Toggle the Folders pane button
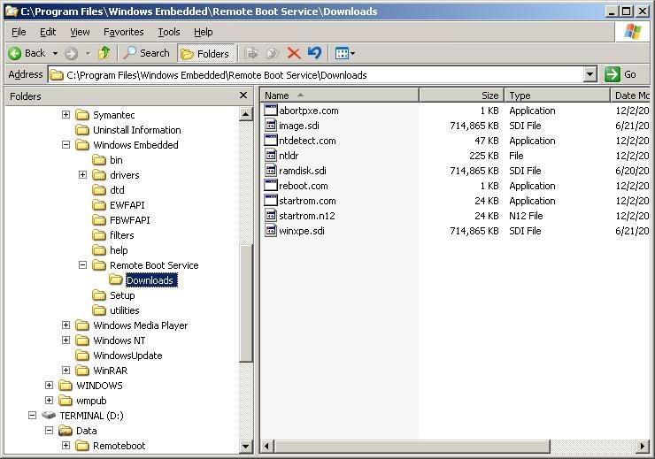 coord(204,53)
